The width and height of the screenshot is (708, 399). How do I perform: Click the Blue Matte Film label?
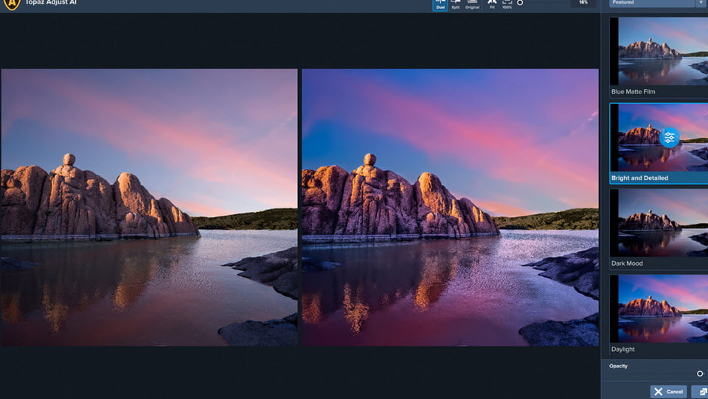pyautogui.click(x=633, y=91)
